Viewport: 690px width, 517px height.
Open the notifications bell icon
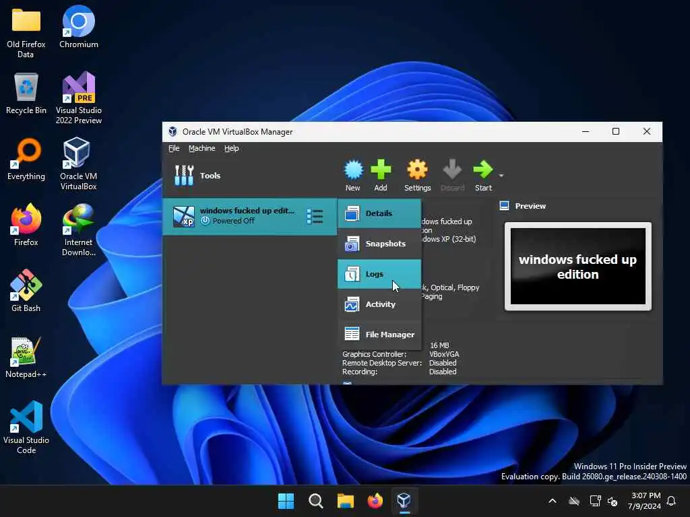pos(671,501)
